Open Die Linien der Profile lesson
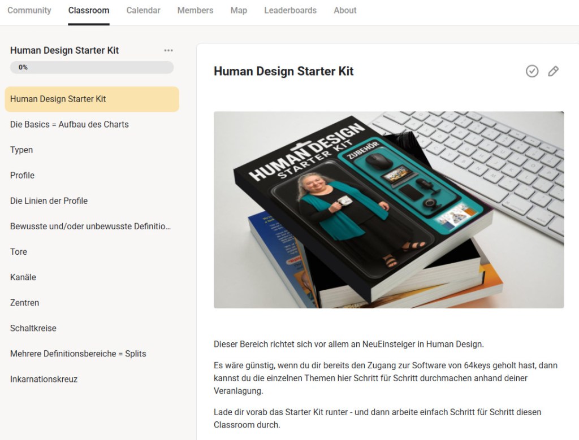This screenshot has height=440, width=579. (x=49, y=201)
